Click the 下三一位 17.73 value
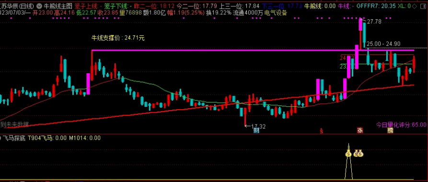The height and width of the screenshot is (182, 428). pos(282,6)
